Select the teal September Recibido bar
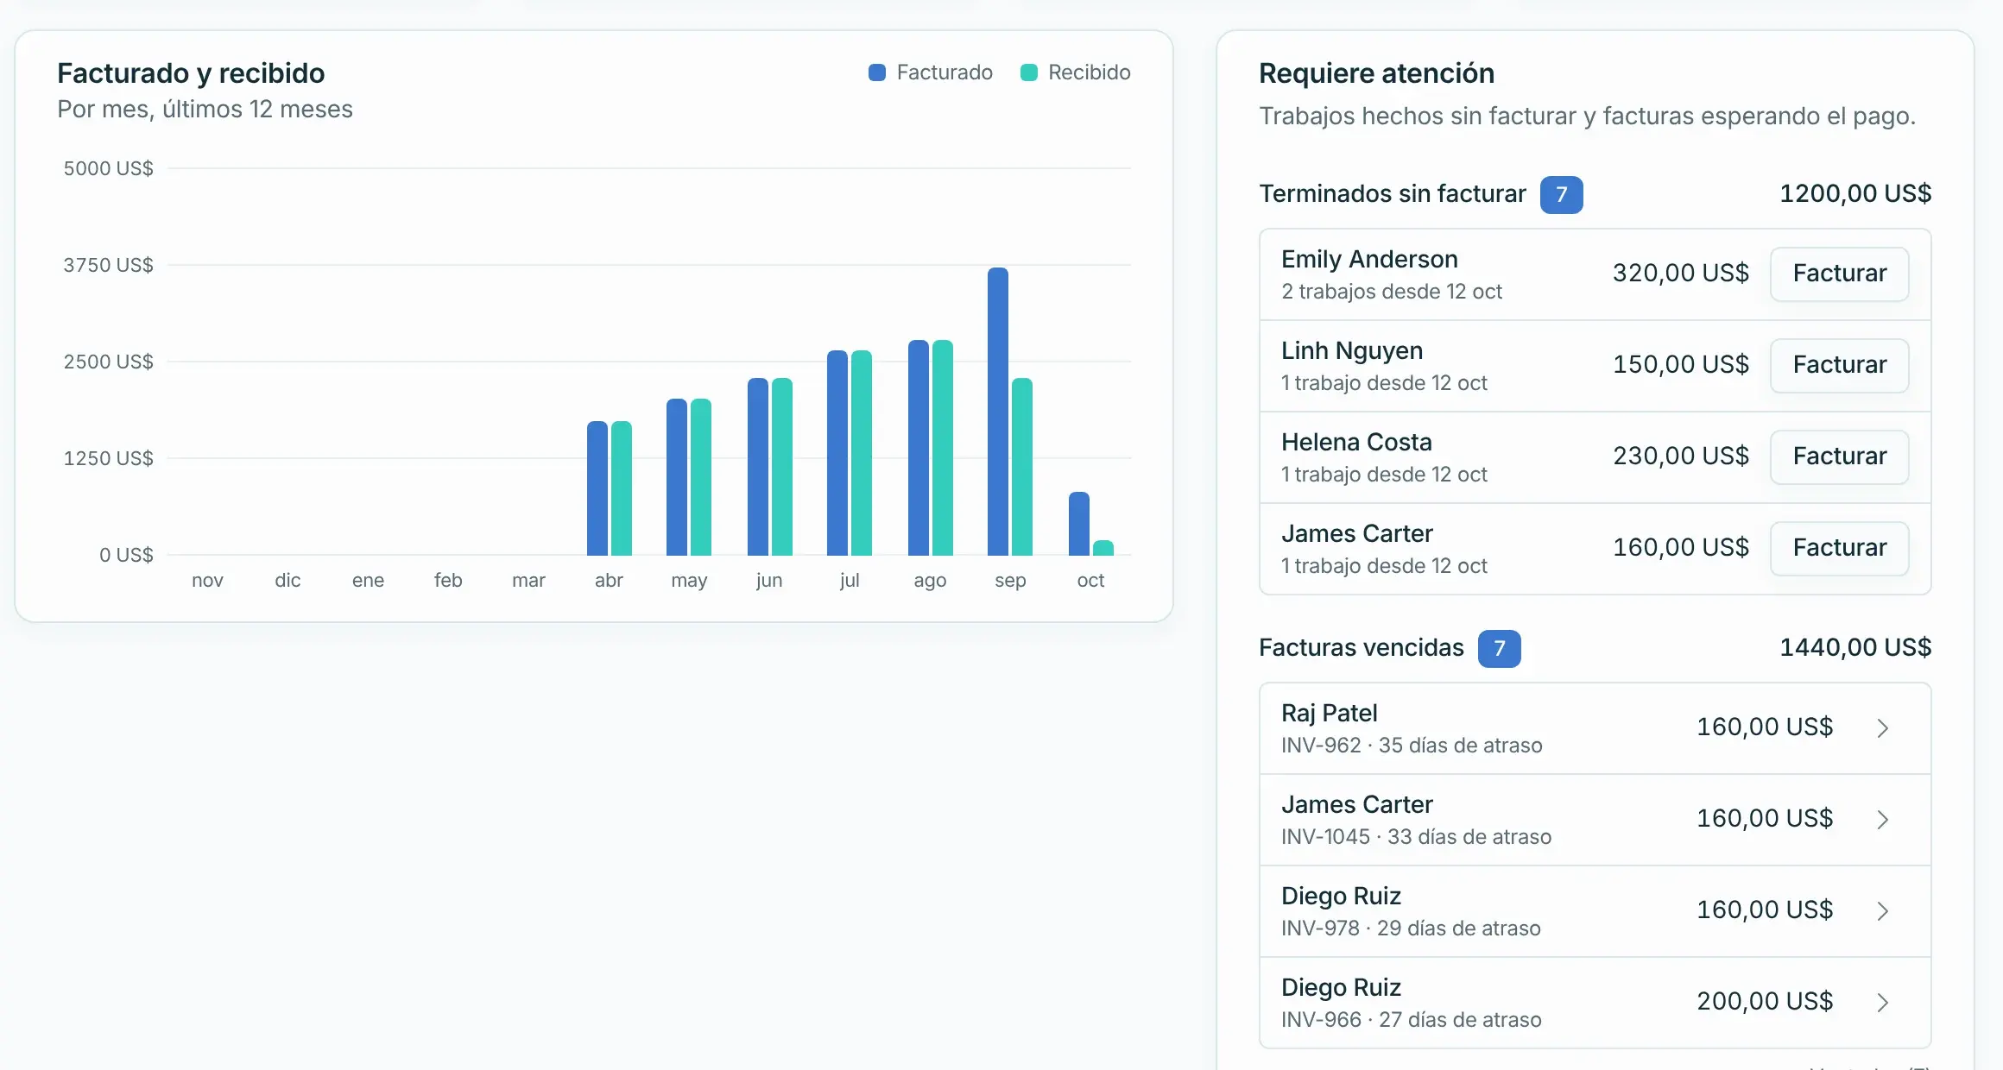Screen dimensions: 2003x1070 pos(1022,467)
